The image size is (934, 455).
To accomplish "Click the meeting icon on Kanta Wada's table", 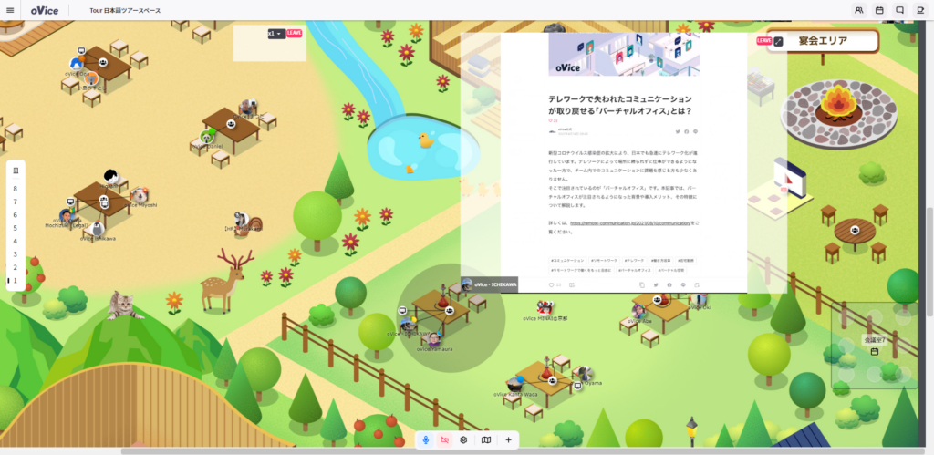I will click(553, 380).
